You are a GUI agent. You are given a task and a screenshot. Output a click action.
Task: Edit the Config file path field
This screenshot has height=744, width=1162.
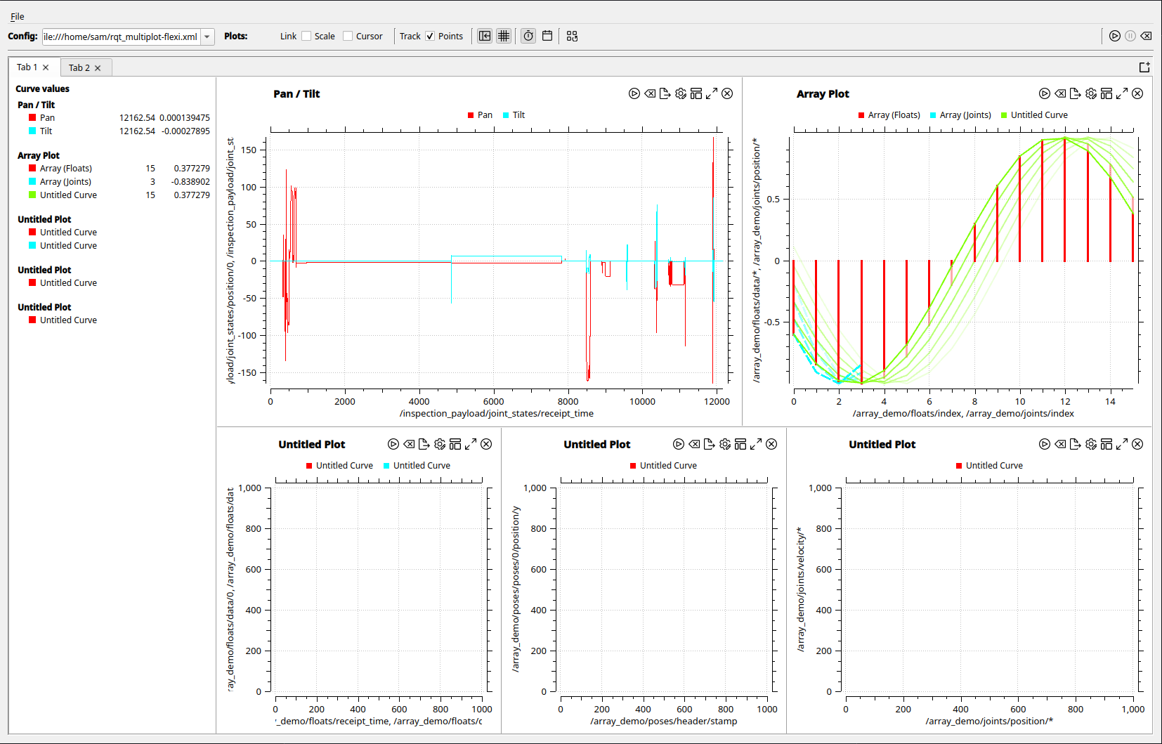click(x=121, y=37)
